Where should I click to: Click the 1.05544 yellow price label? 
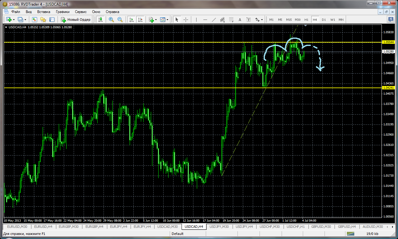tap(388, 42)
